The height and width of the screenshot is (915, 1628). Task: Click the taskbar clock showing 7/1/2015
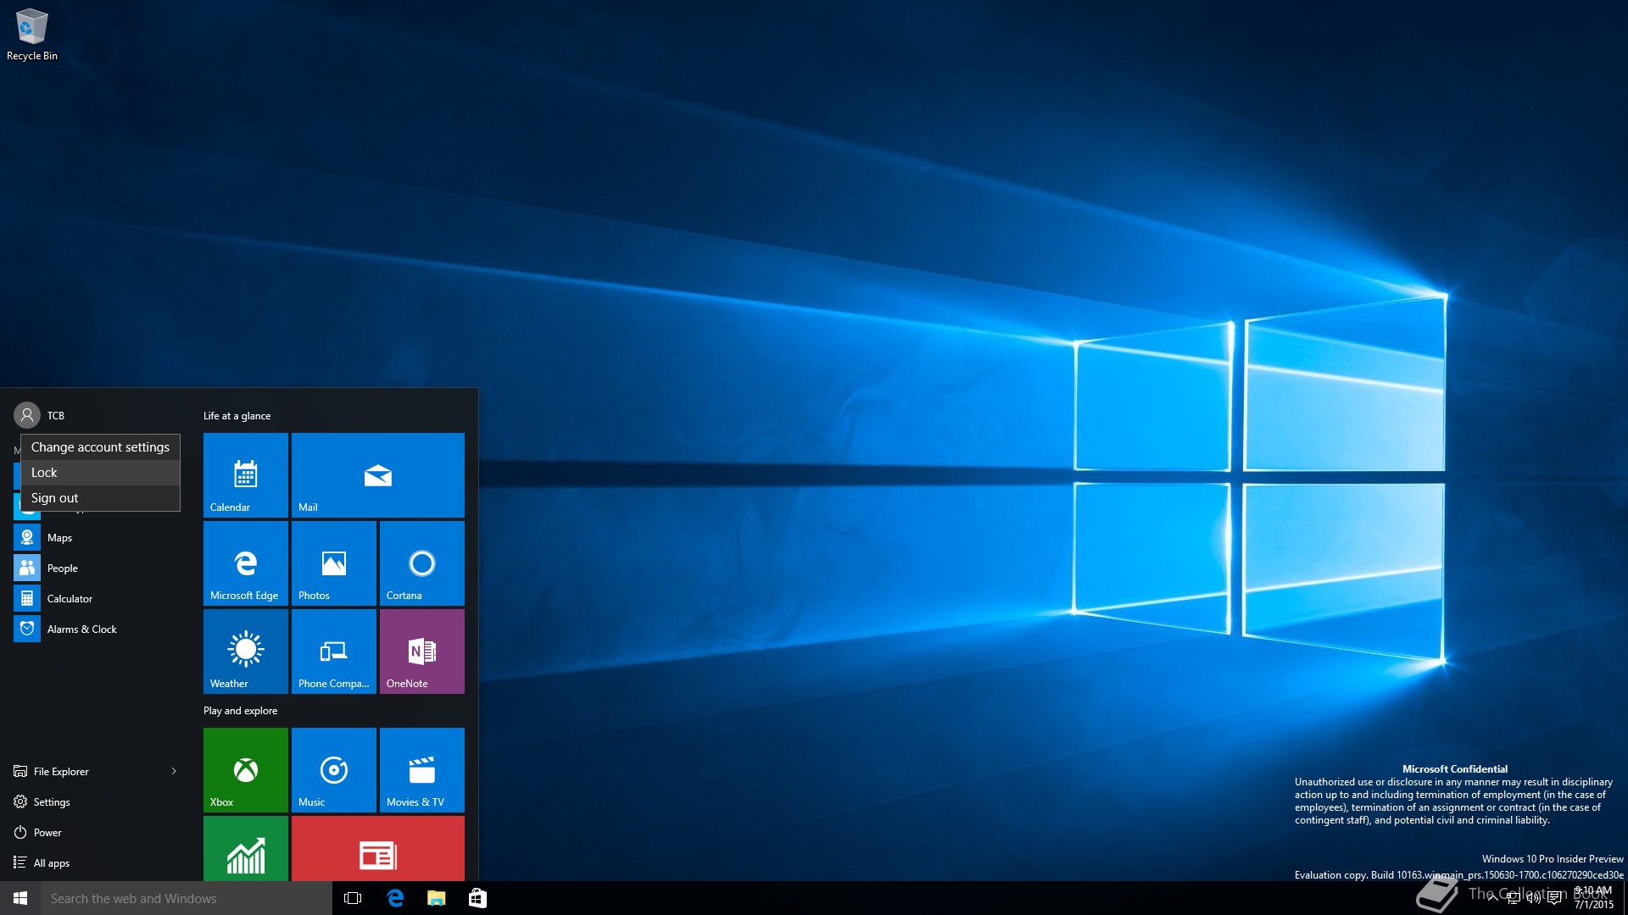click(x=1594, y=898)
